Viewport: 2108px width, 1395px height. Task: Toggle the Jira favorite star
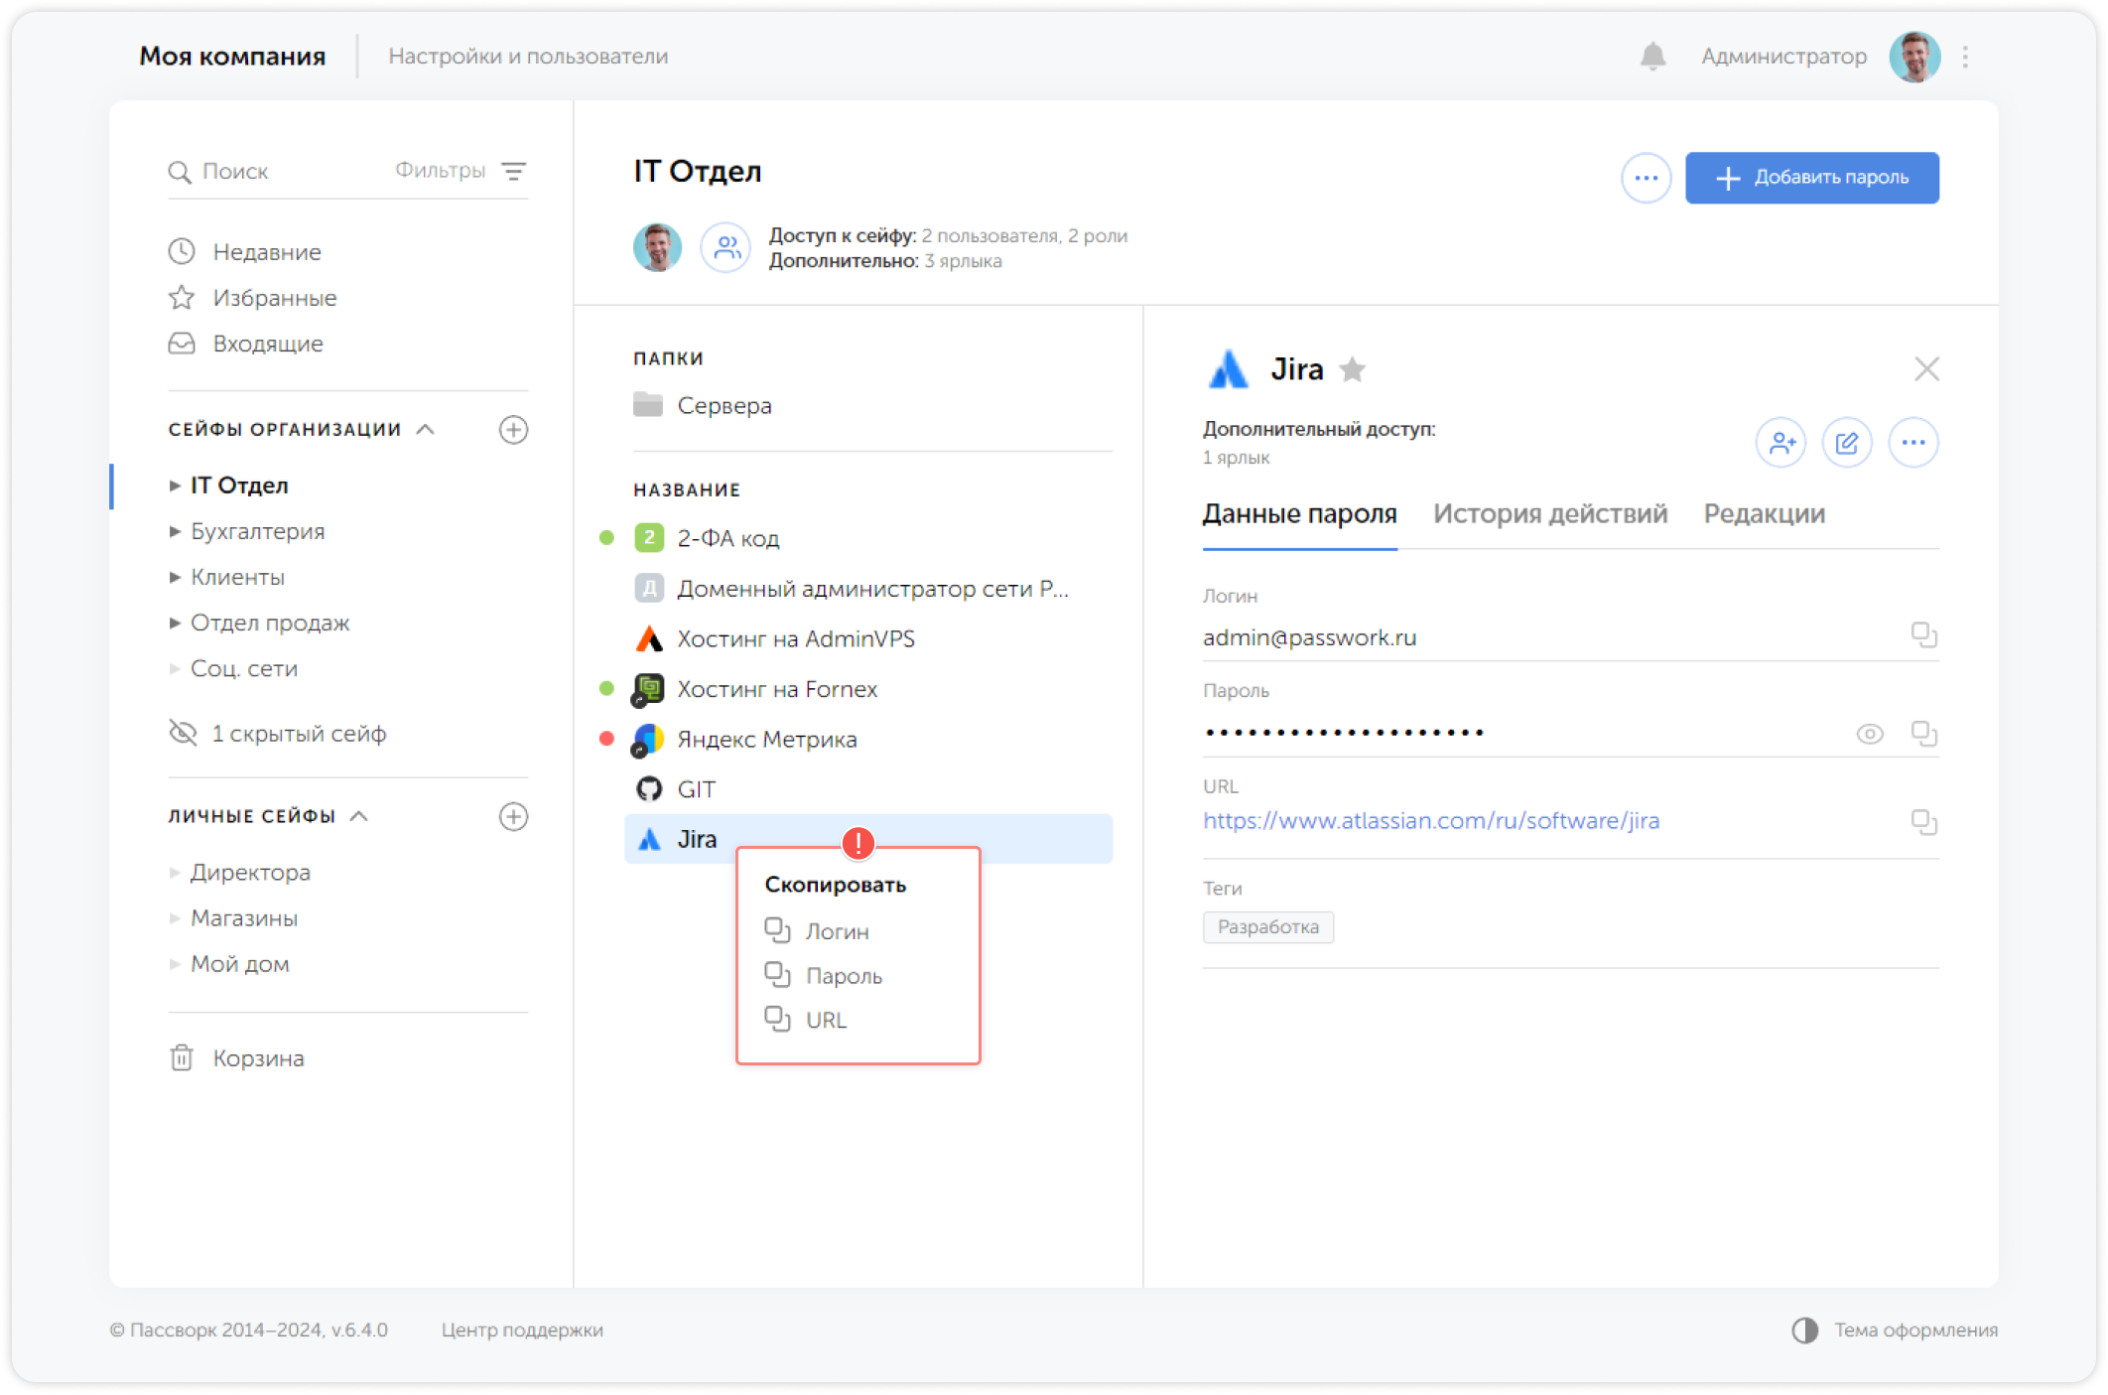point(1352,370)
